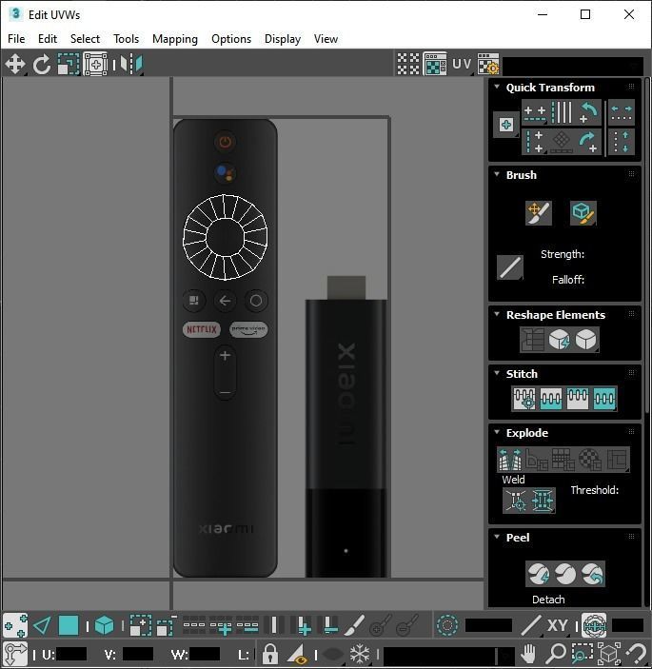Viewport: 652px width, 669px height.
Task: Toggle Peel Mode icon
Action: 565,574
